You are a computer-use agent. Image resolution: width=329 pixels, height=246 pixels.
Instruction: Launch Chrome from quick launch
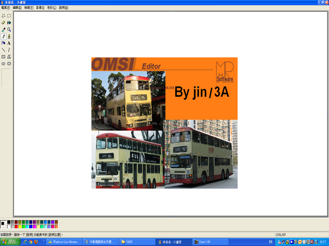coord(31,242)
